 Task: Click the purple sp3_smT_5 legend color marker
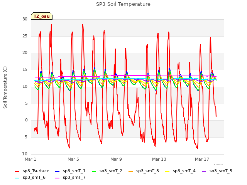(204, 171)
